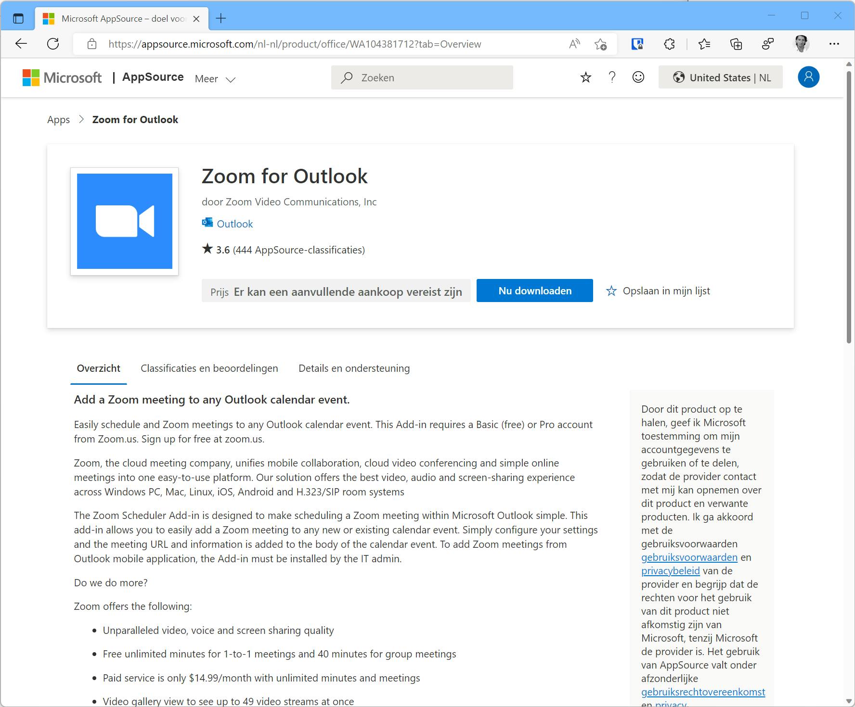Viewport: 855px width, 707px height.
Task: Refresh the AppSource page
Action: tap(53, 44)
